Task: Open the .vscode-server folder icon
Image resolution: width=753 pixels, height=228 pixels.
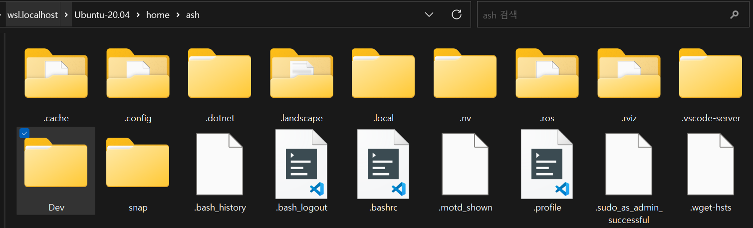Action: tap(711, 73)
